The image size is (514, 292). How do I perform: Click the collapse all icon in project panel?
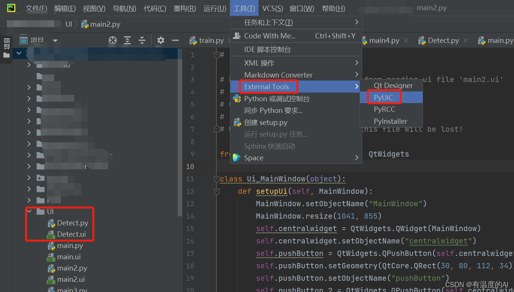(x=142, y=40)
